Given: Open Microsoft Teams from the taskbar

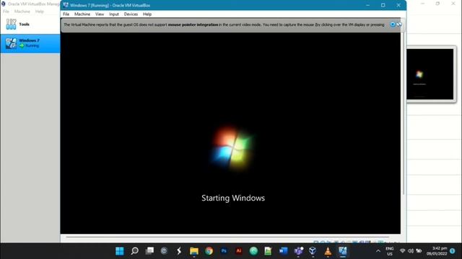Looking at the screenshot, I should tap(298, 251).
